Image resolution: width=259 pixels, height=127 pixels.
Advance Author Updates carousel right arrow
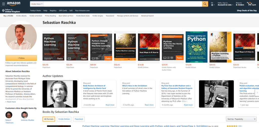coord(257,93)
